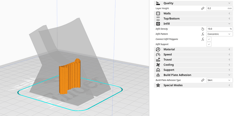234x116 pixels.
Task: Click the Build Plate Adhesion icon
Action: coord(158,75)
